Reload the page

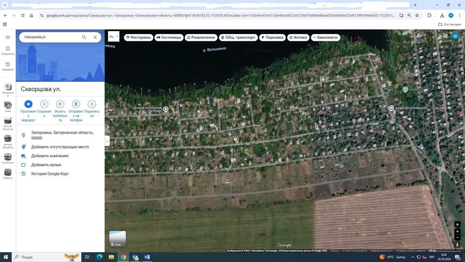(22, 15)
